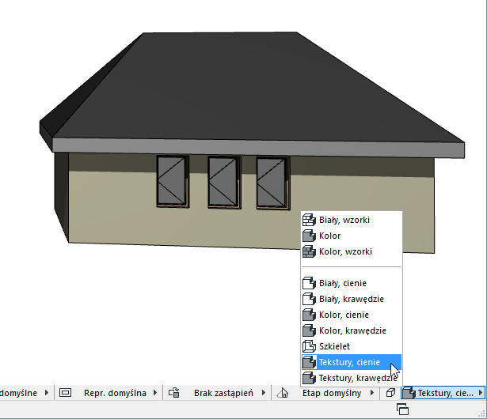Expand the arrow after "Tekstury, cie..."
Viewport: 487px width, 419px height.
pyautogui.click(x=481, y=393)
